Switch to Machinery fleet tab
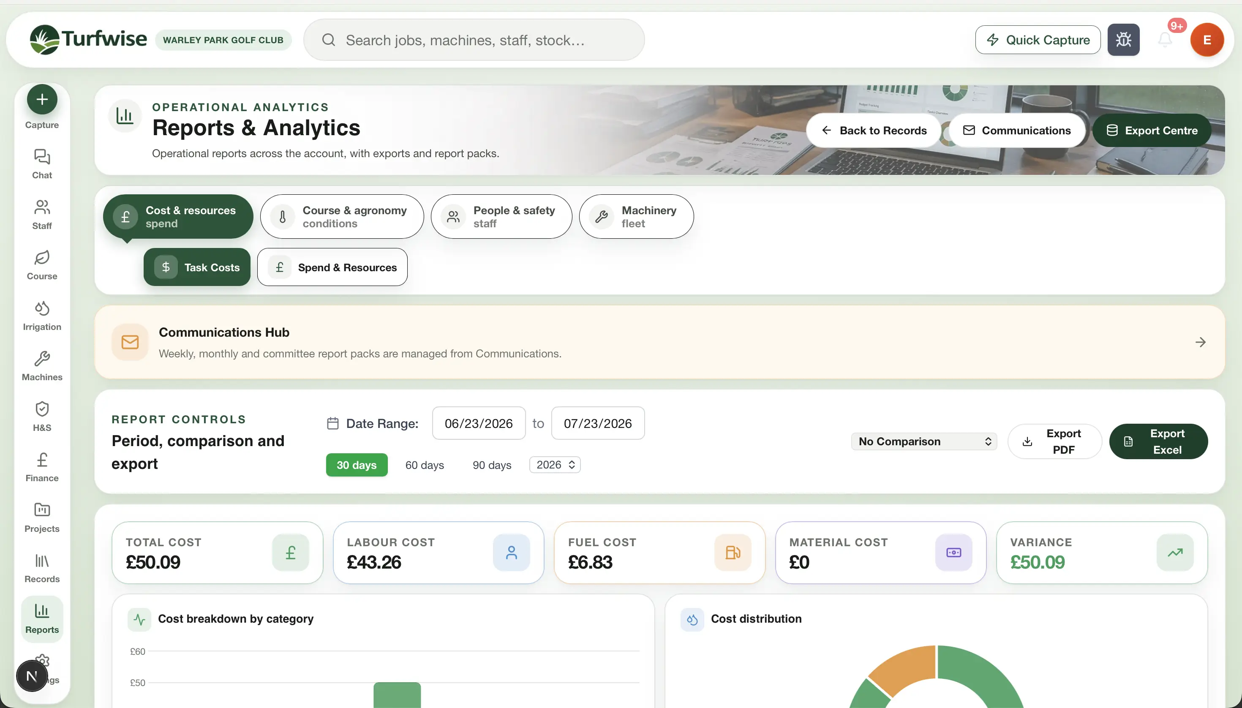This screenshot has width=1242, height=708. tap(636, 216)
